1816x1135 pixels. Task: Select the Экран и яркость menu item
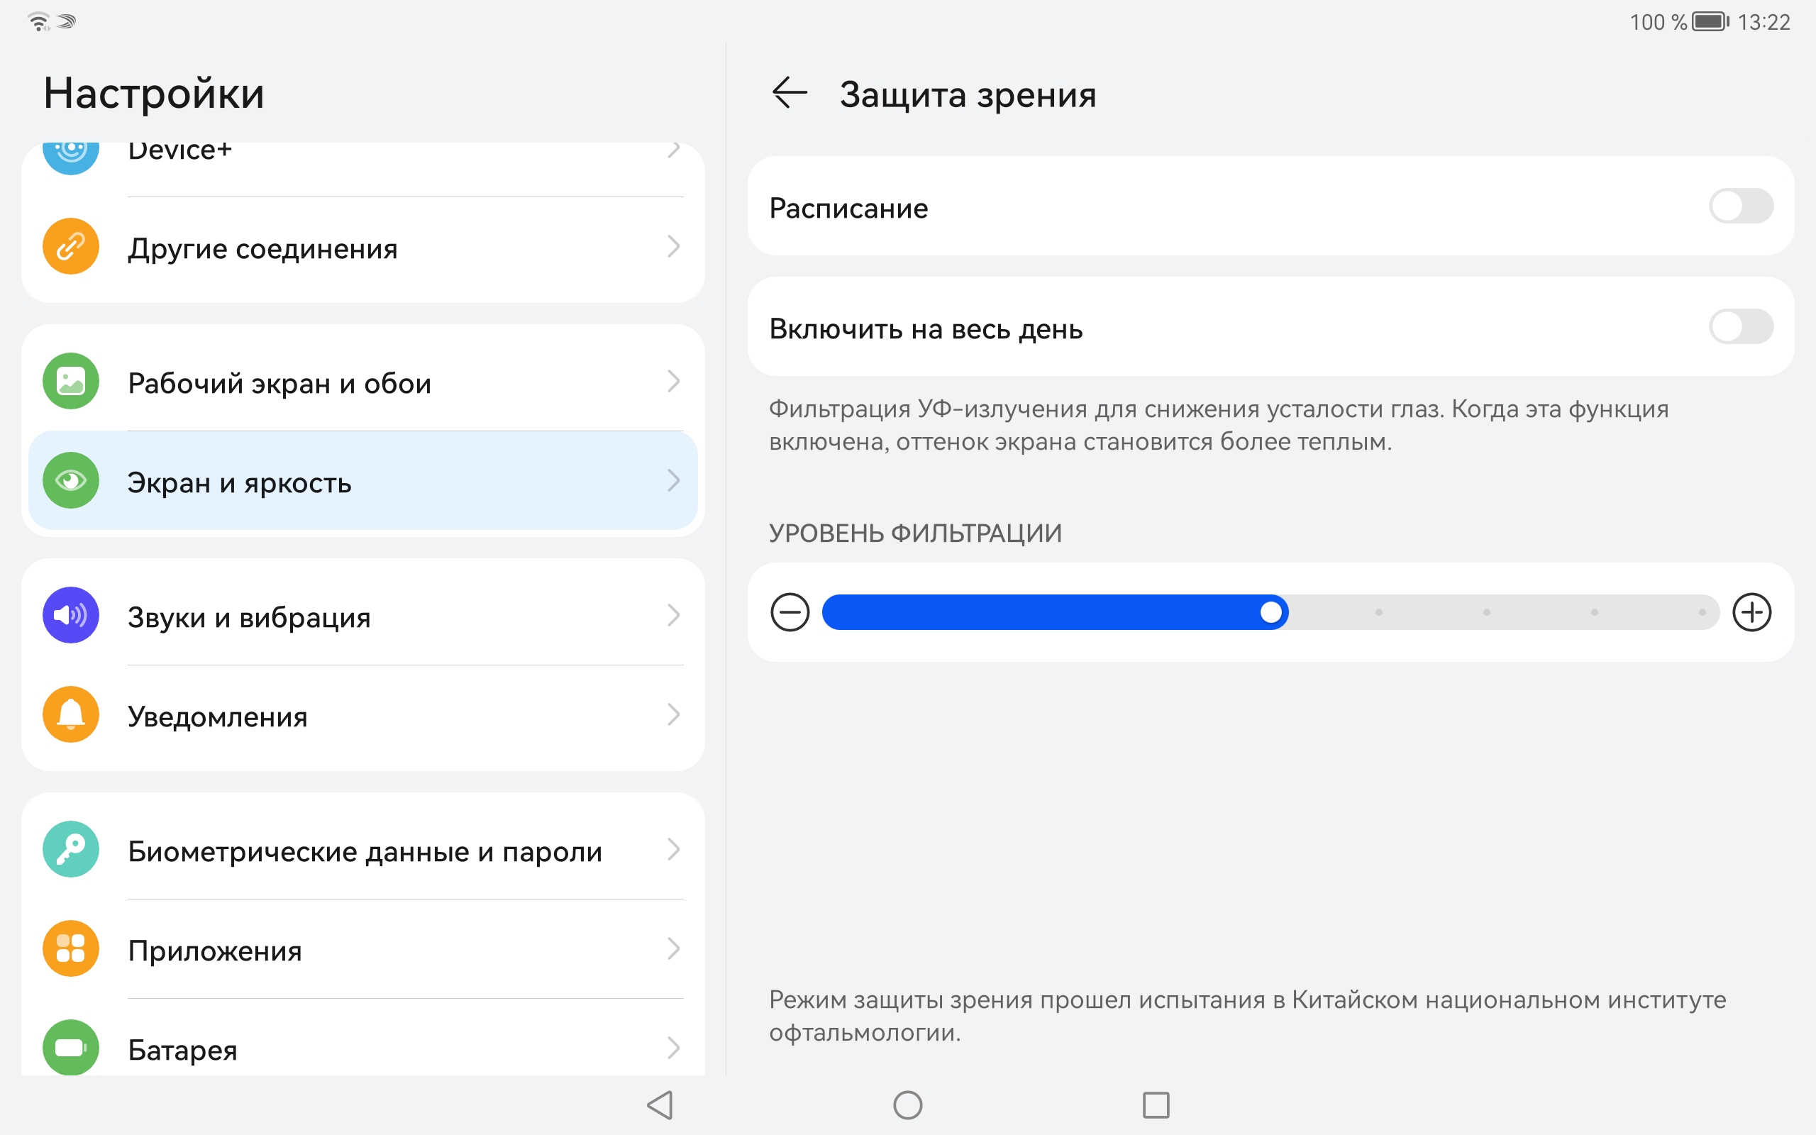click(x=363, y=481)
